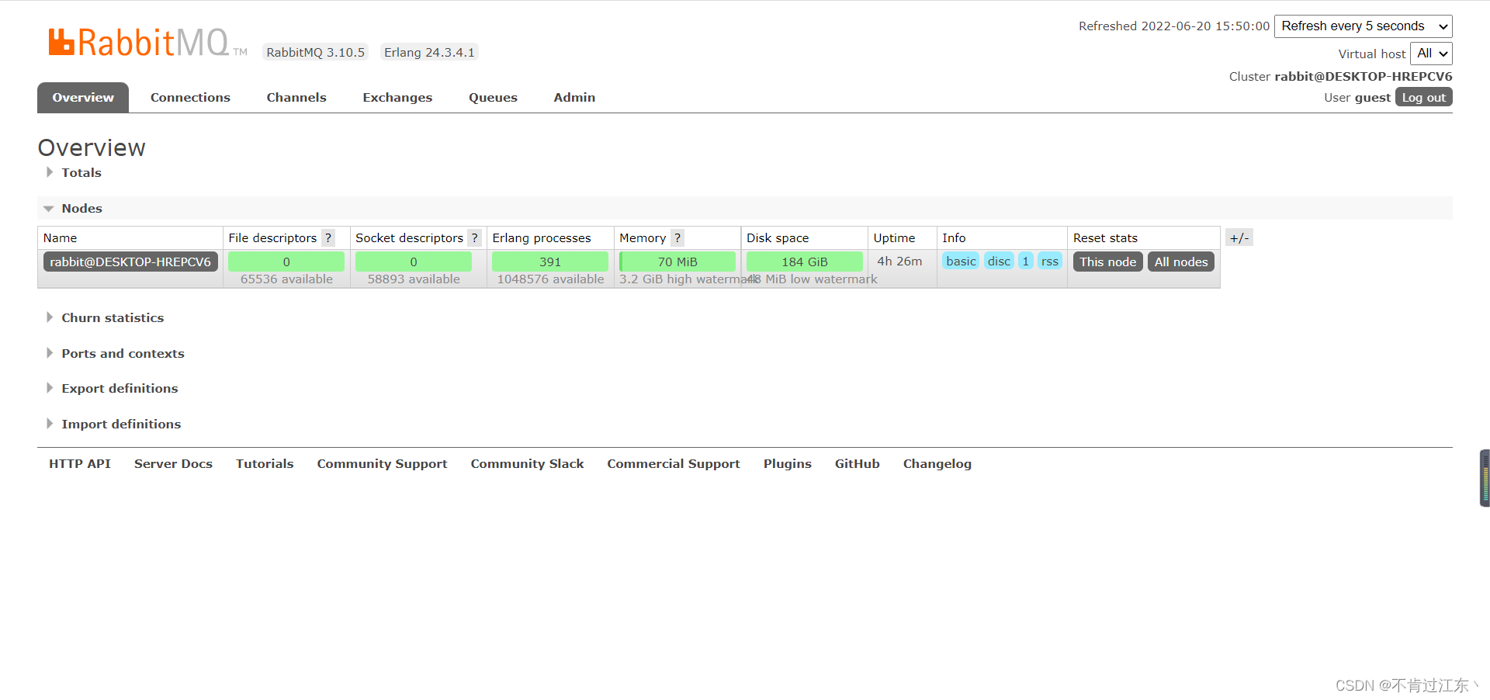Open the Community Slack link
The image size is (1490, 700).
point(528,463)
